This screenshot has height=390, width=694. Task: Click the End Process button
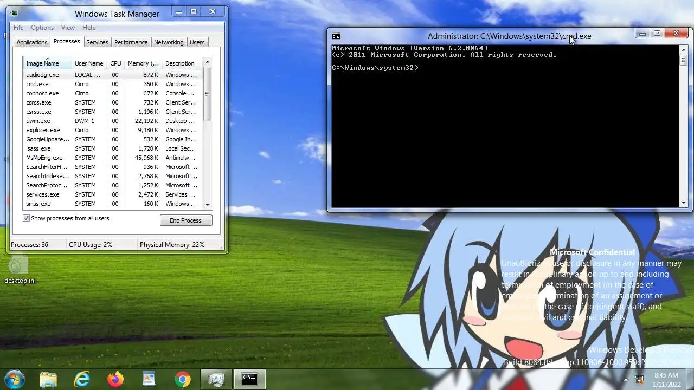pos(186,220)
